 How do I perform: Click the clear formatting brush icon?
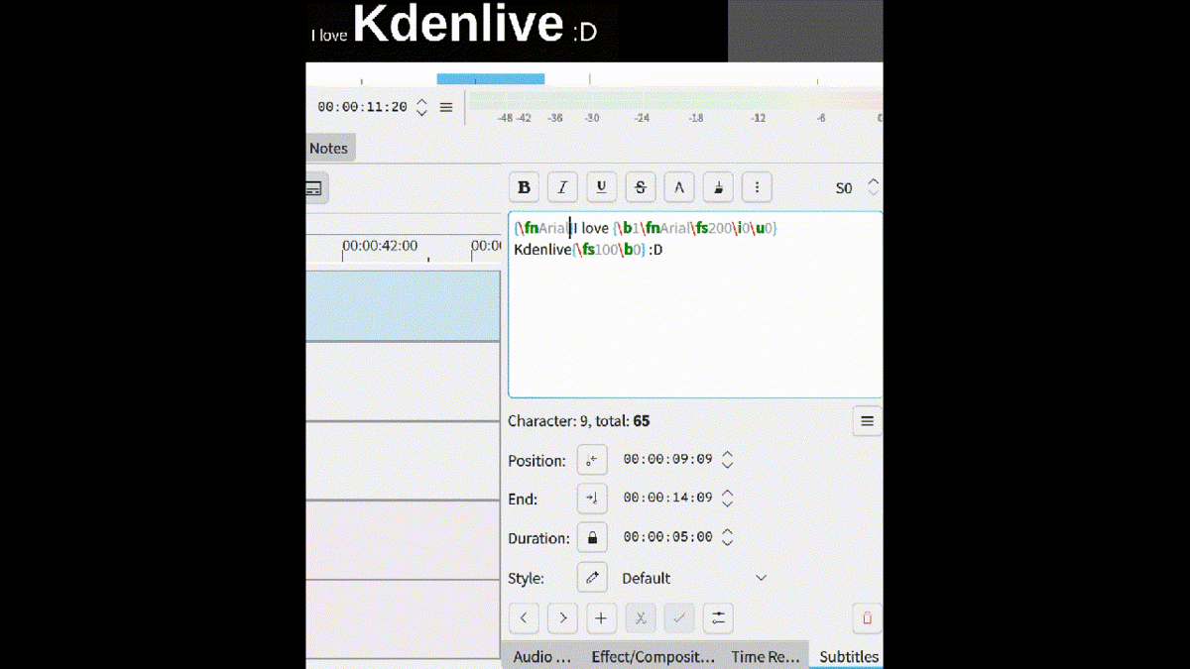(718, 187)
